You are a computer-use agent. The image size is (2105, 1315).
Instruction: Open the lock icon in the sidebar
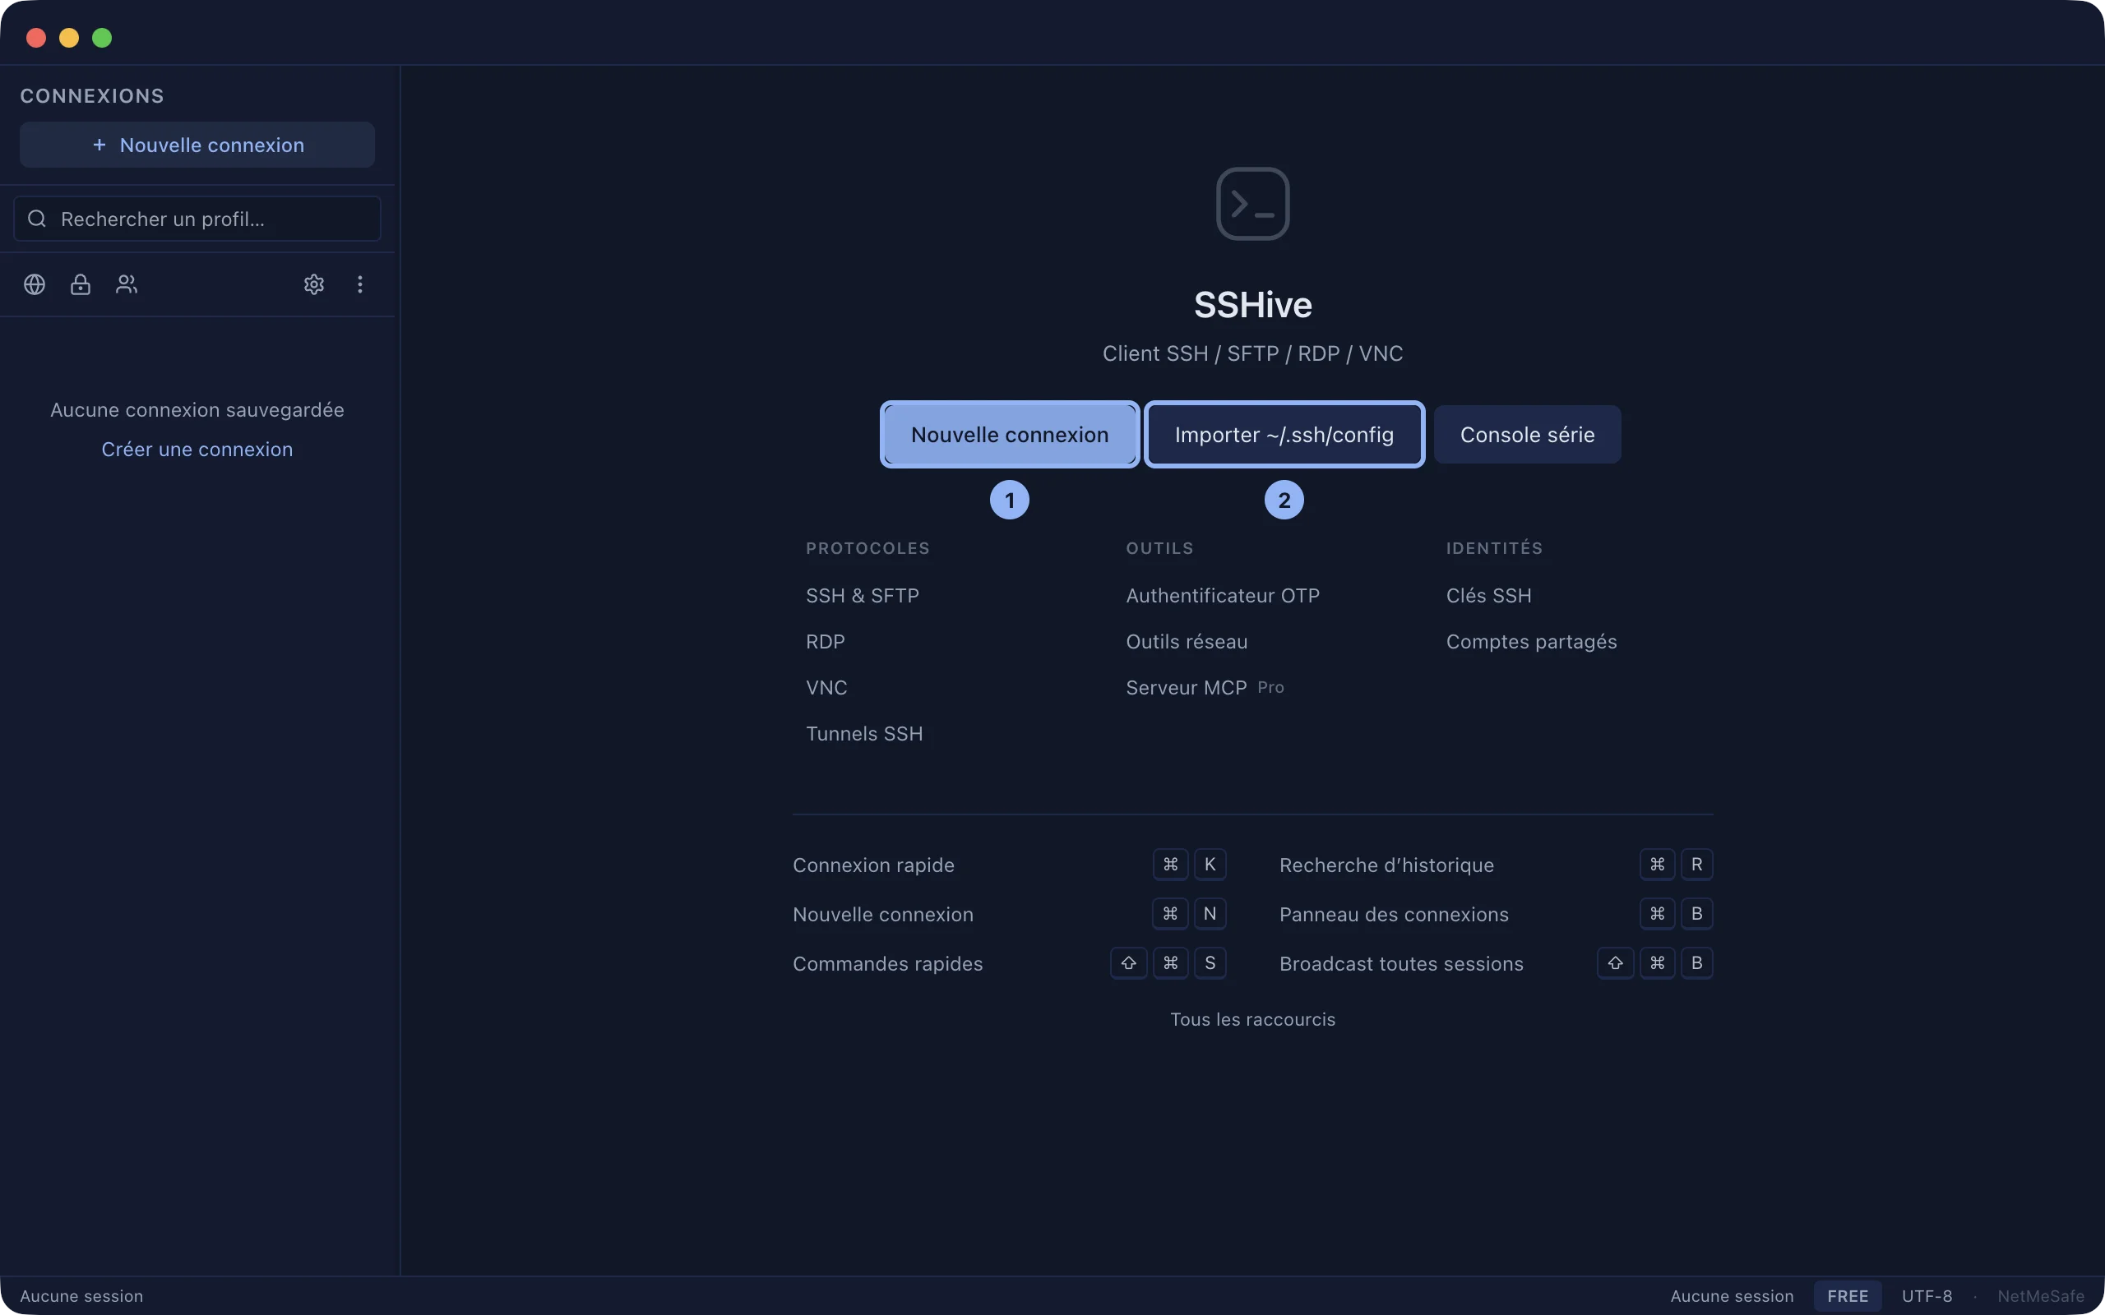80,284
